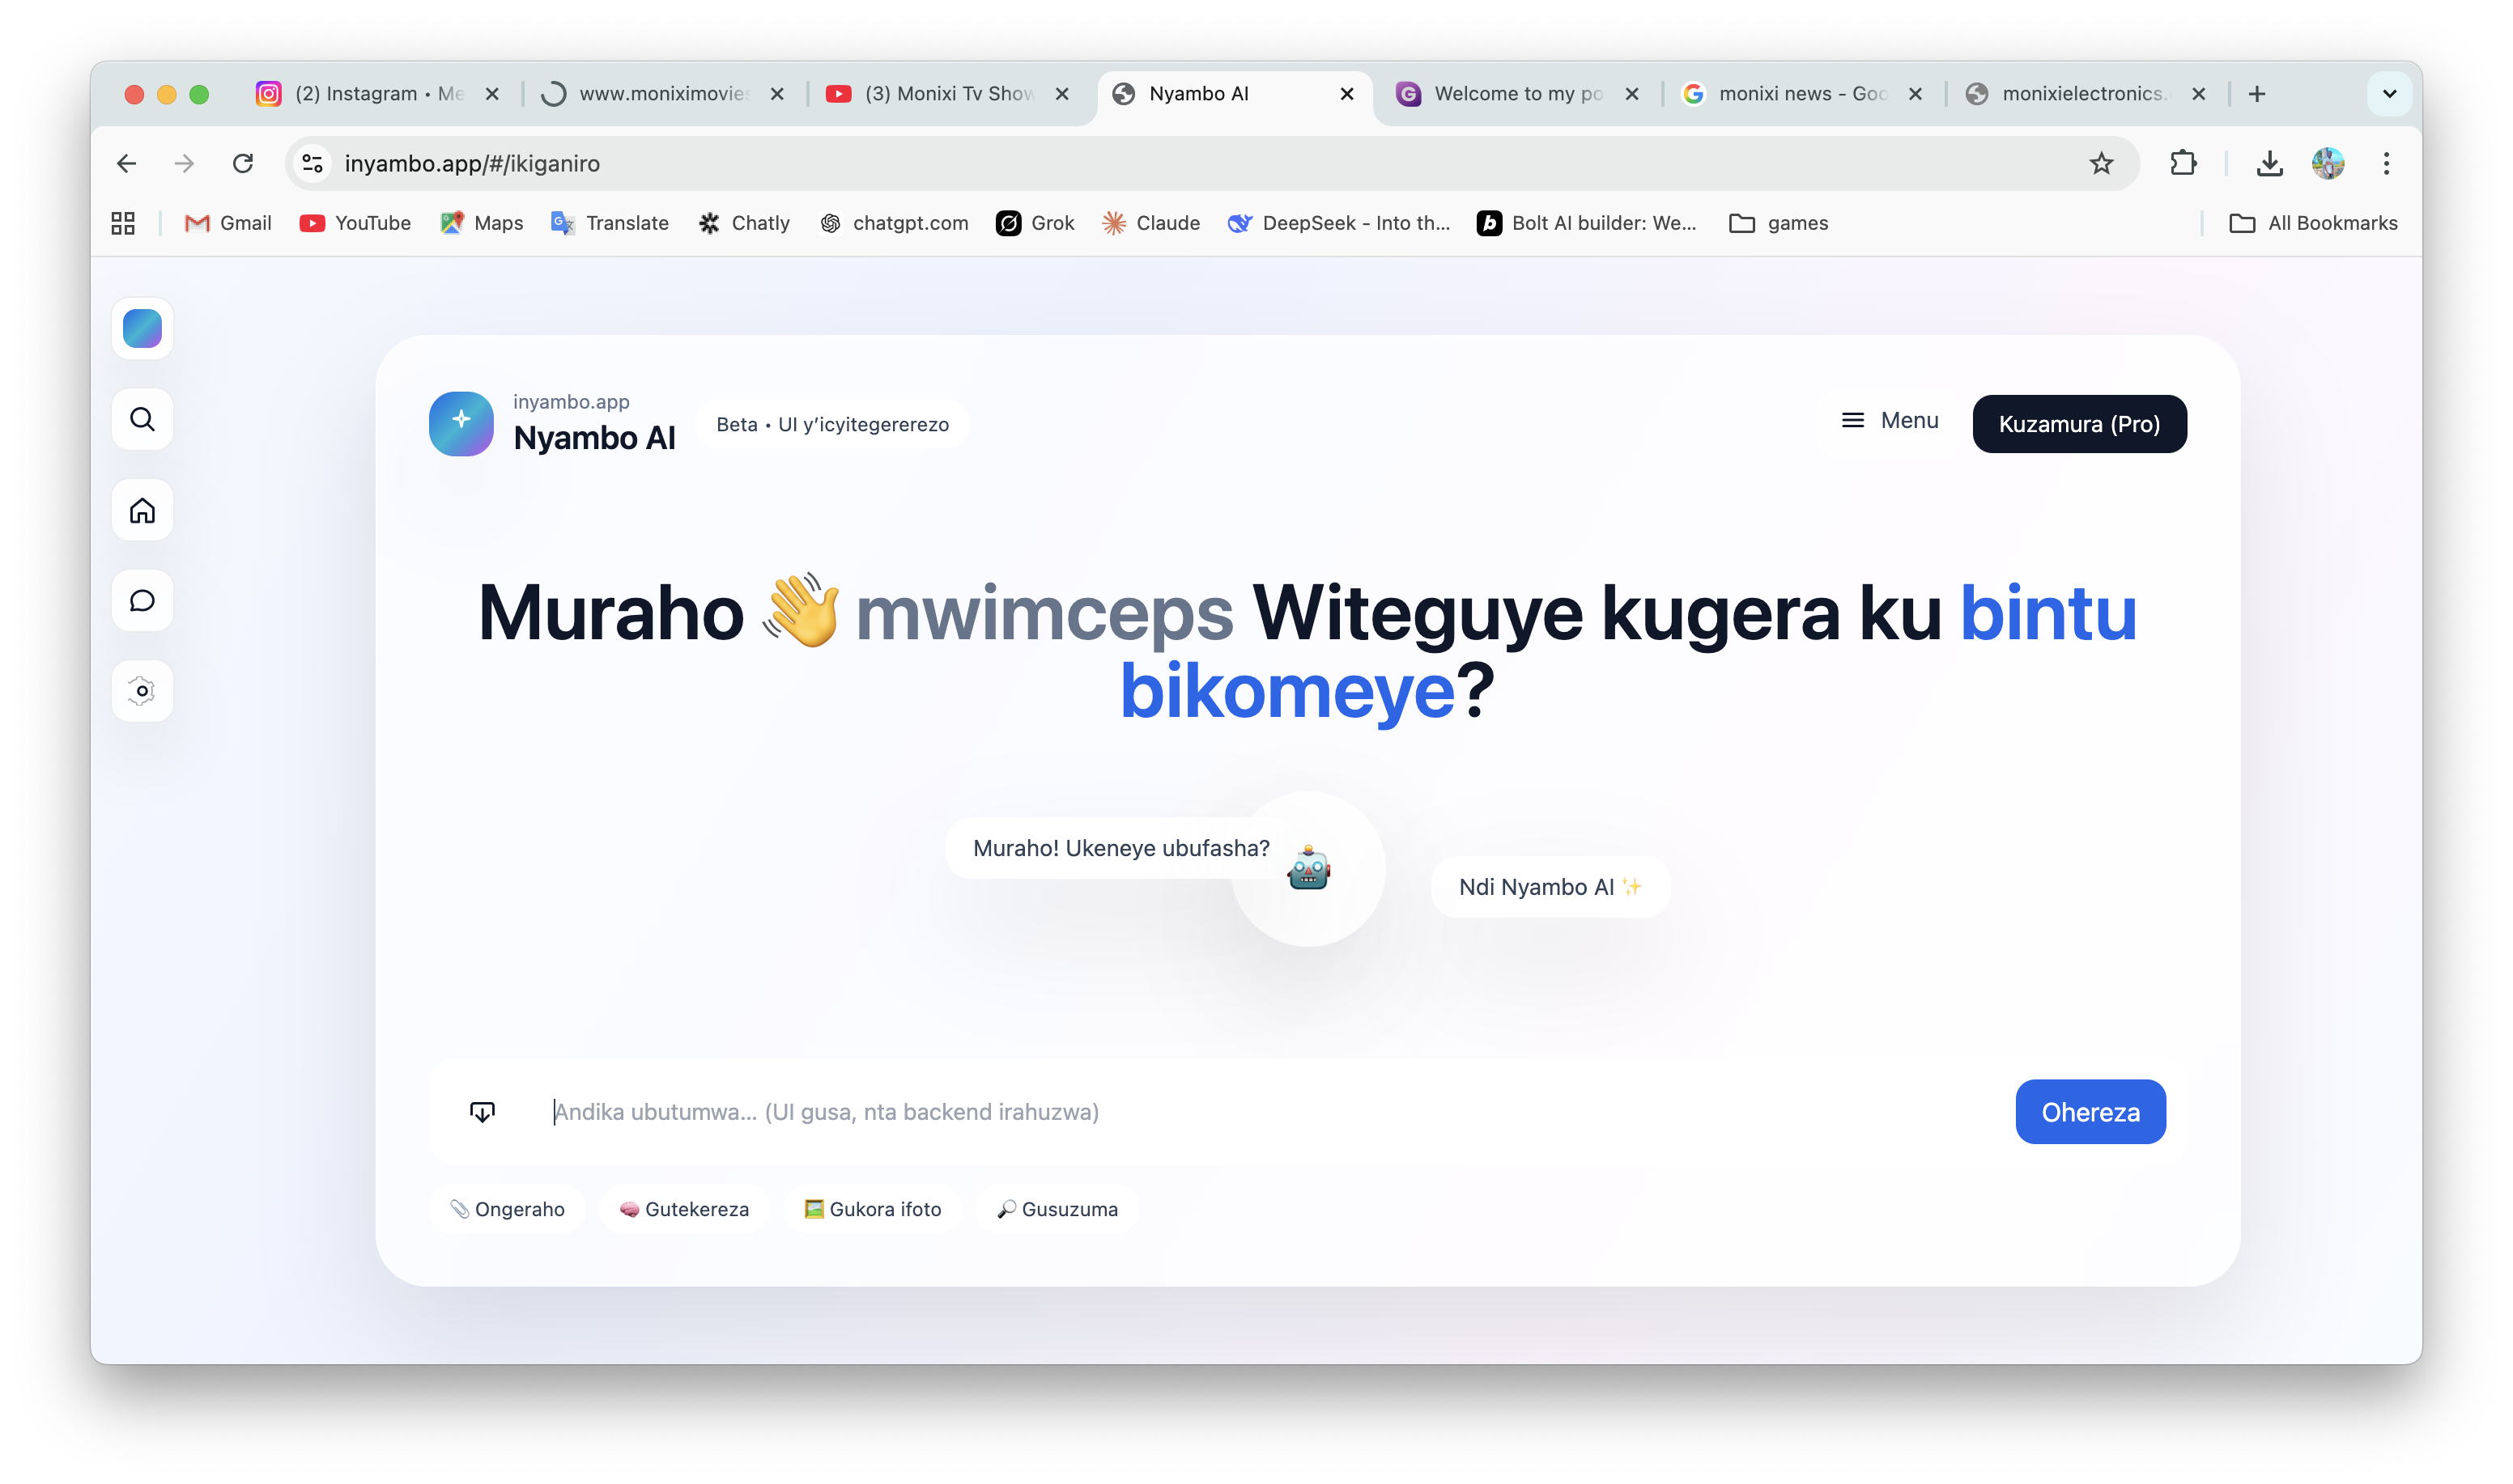Click the Gutekereza thinking chip
The height and width of the screenshot is (1484, 2513).
click(x=684, y=1209)
